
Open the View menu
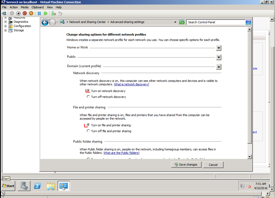coord(50,7)
